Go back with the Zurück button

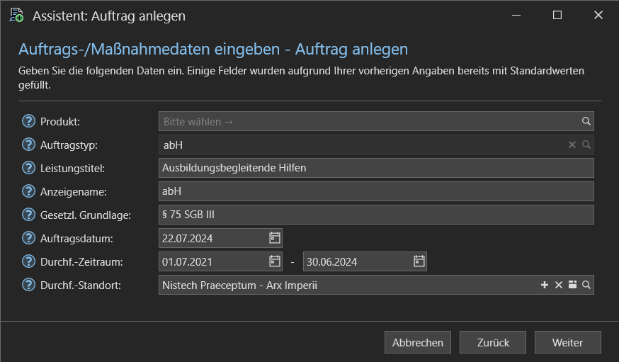493,342
